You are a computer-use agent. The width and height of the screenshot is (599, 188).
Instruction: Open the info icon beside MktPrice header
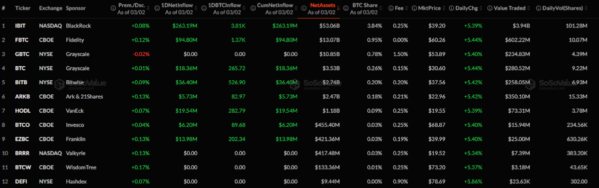[x=414, y=8]
